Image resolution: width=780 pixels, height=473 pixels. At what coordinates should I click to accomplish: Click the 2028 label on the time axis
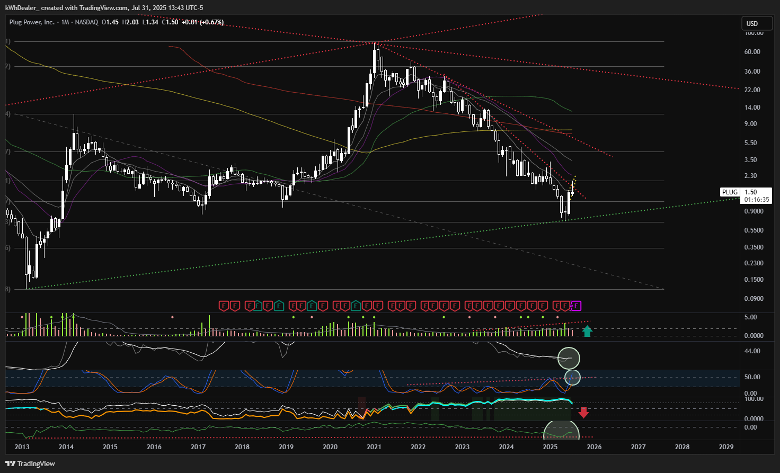pyautogui.click(x=682, y=447)
